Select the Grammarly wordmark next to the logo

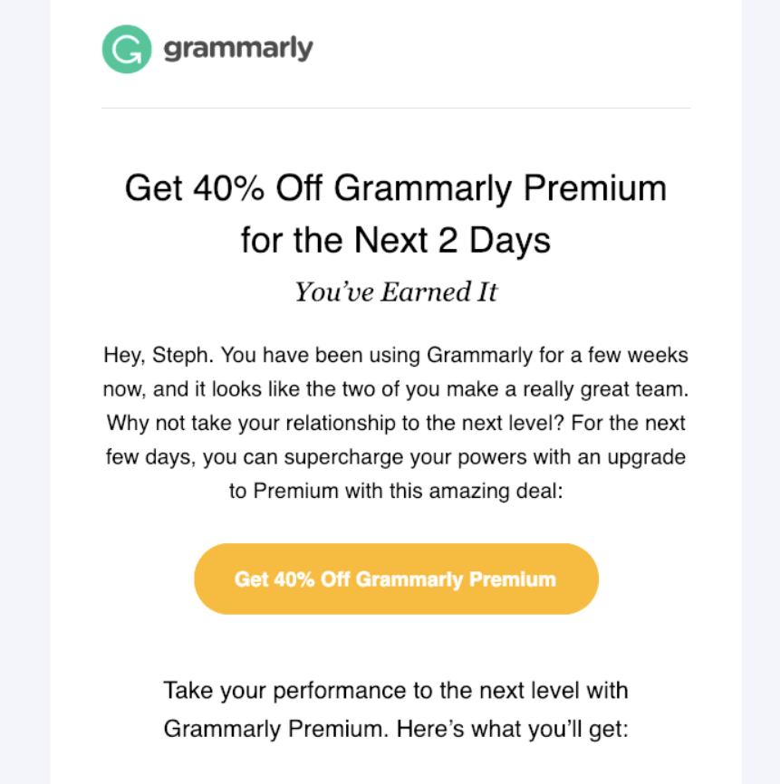[237, 50]
